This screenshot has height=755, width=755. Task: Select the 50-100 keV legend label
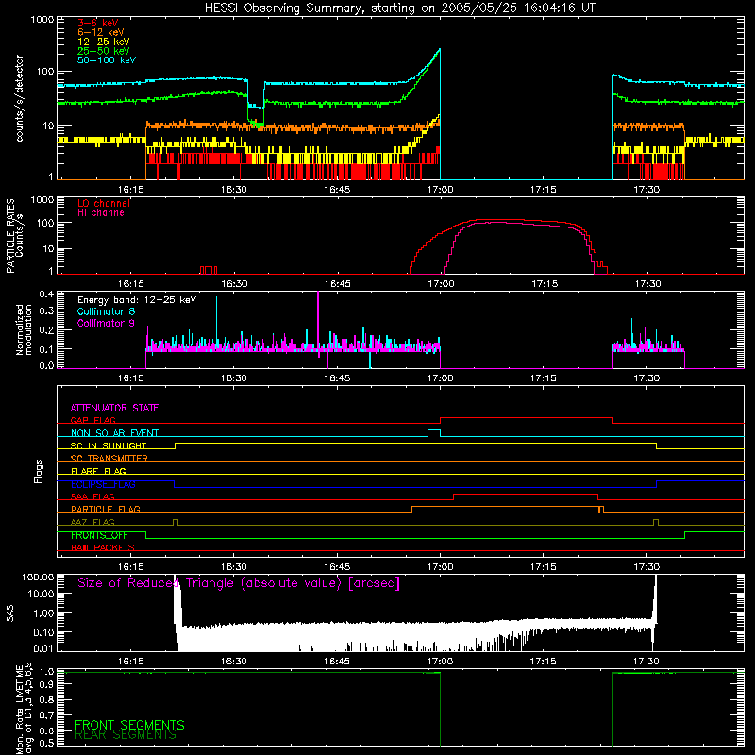(x=107, y=59)
